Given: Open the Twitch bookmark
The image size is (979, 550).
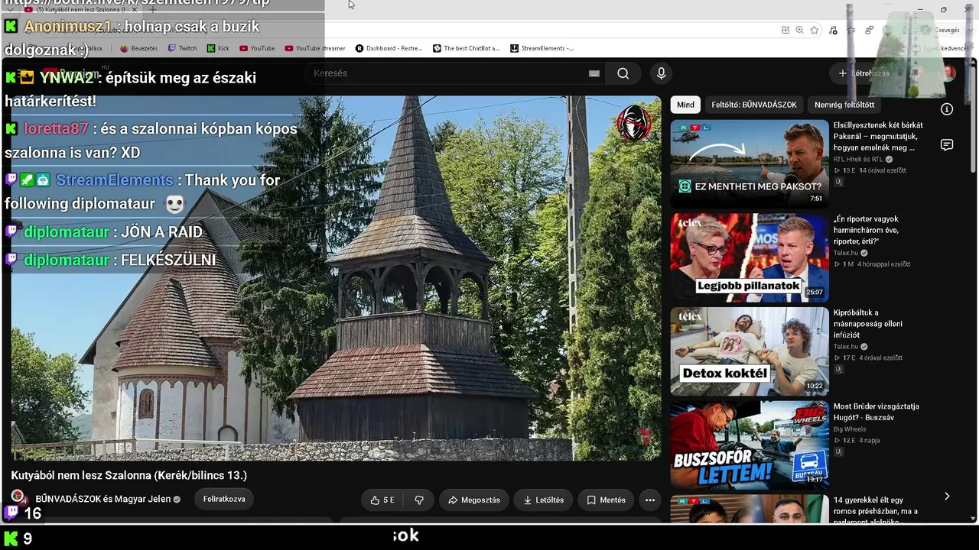Looking at the screenshot, I should pyautogui.click(x=183, y=48).
